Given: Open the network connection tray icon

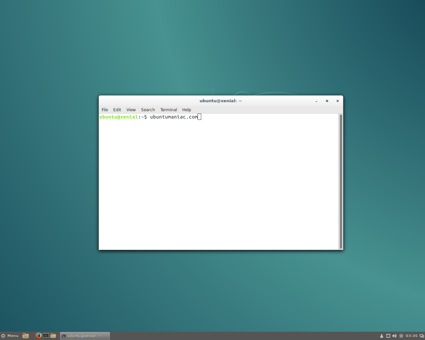Looking at the screenshot, I should [388, 336].
